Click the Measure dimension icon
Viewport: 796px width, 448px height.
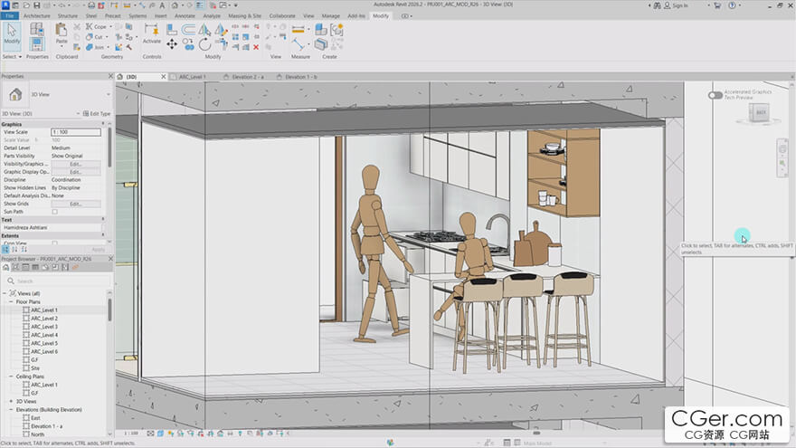299,31
